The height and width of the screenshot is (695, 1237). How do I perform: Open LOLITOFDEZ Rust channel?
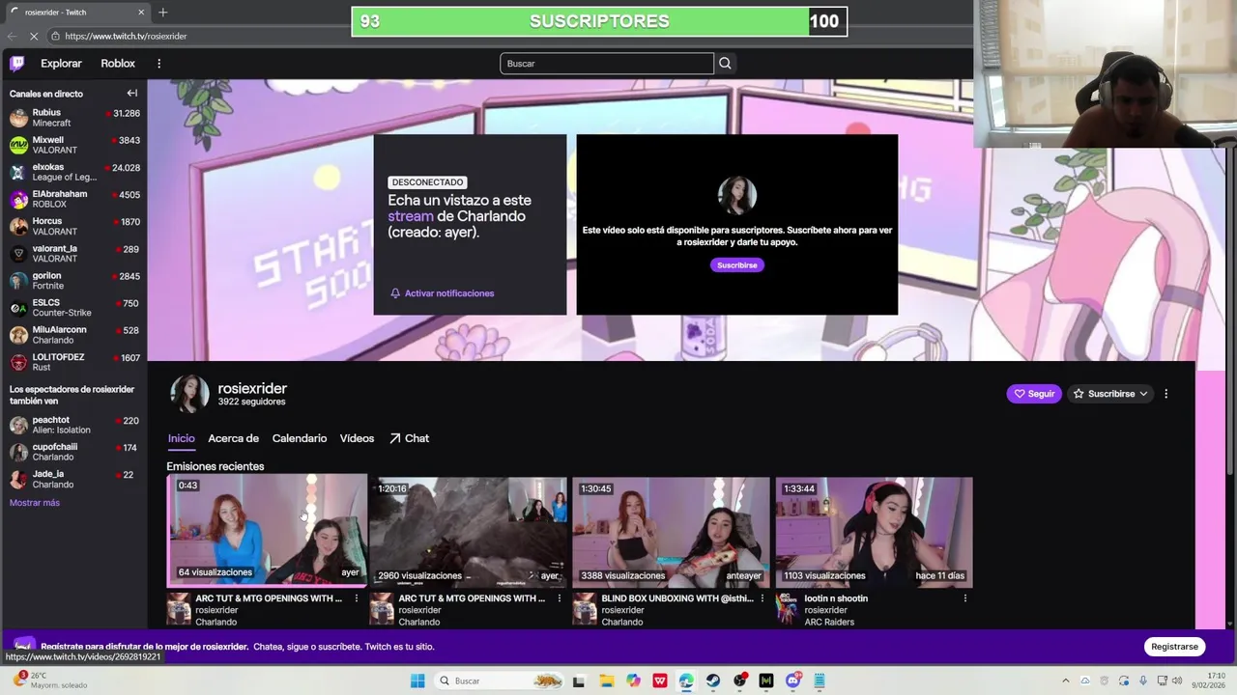(74, 362)
